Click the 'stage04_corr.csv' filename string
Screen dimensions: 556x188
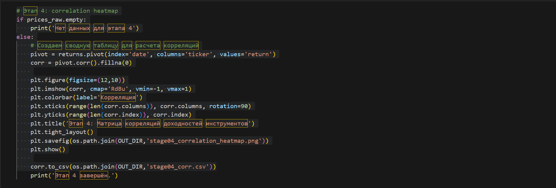178,167
